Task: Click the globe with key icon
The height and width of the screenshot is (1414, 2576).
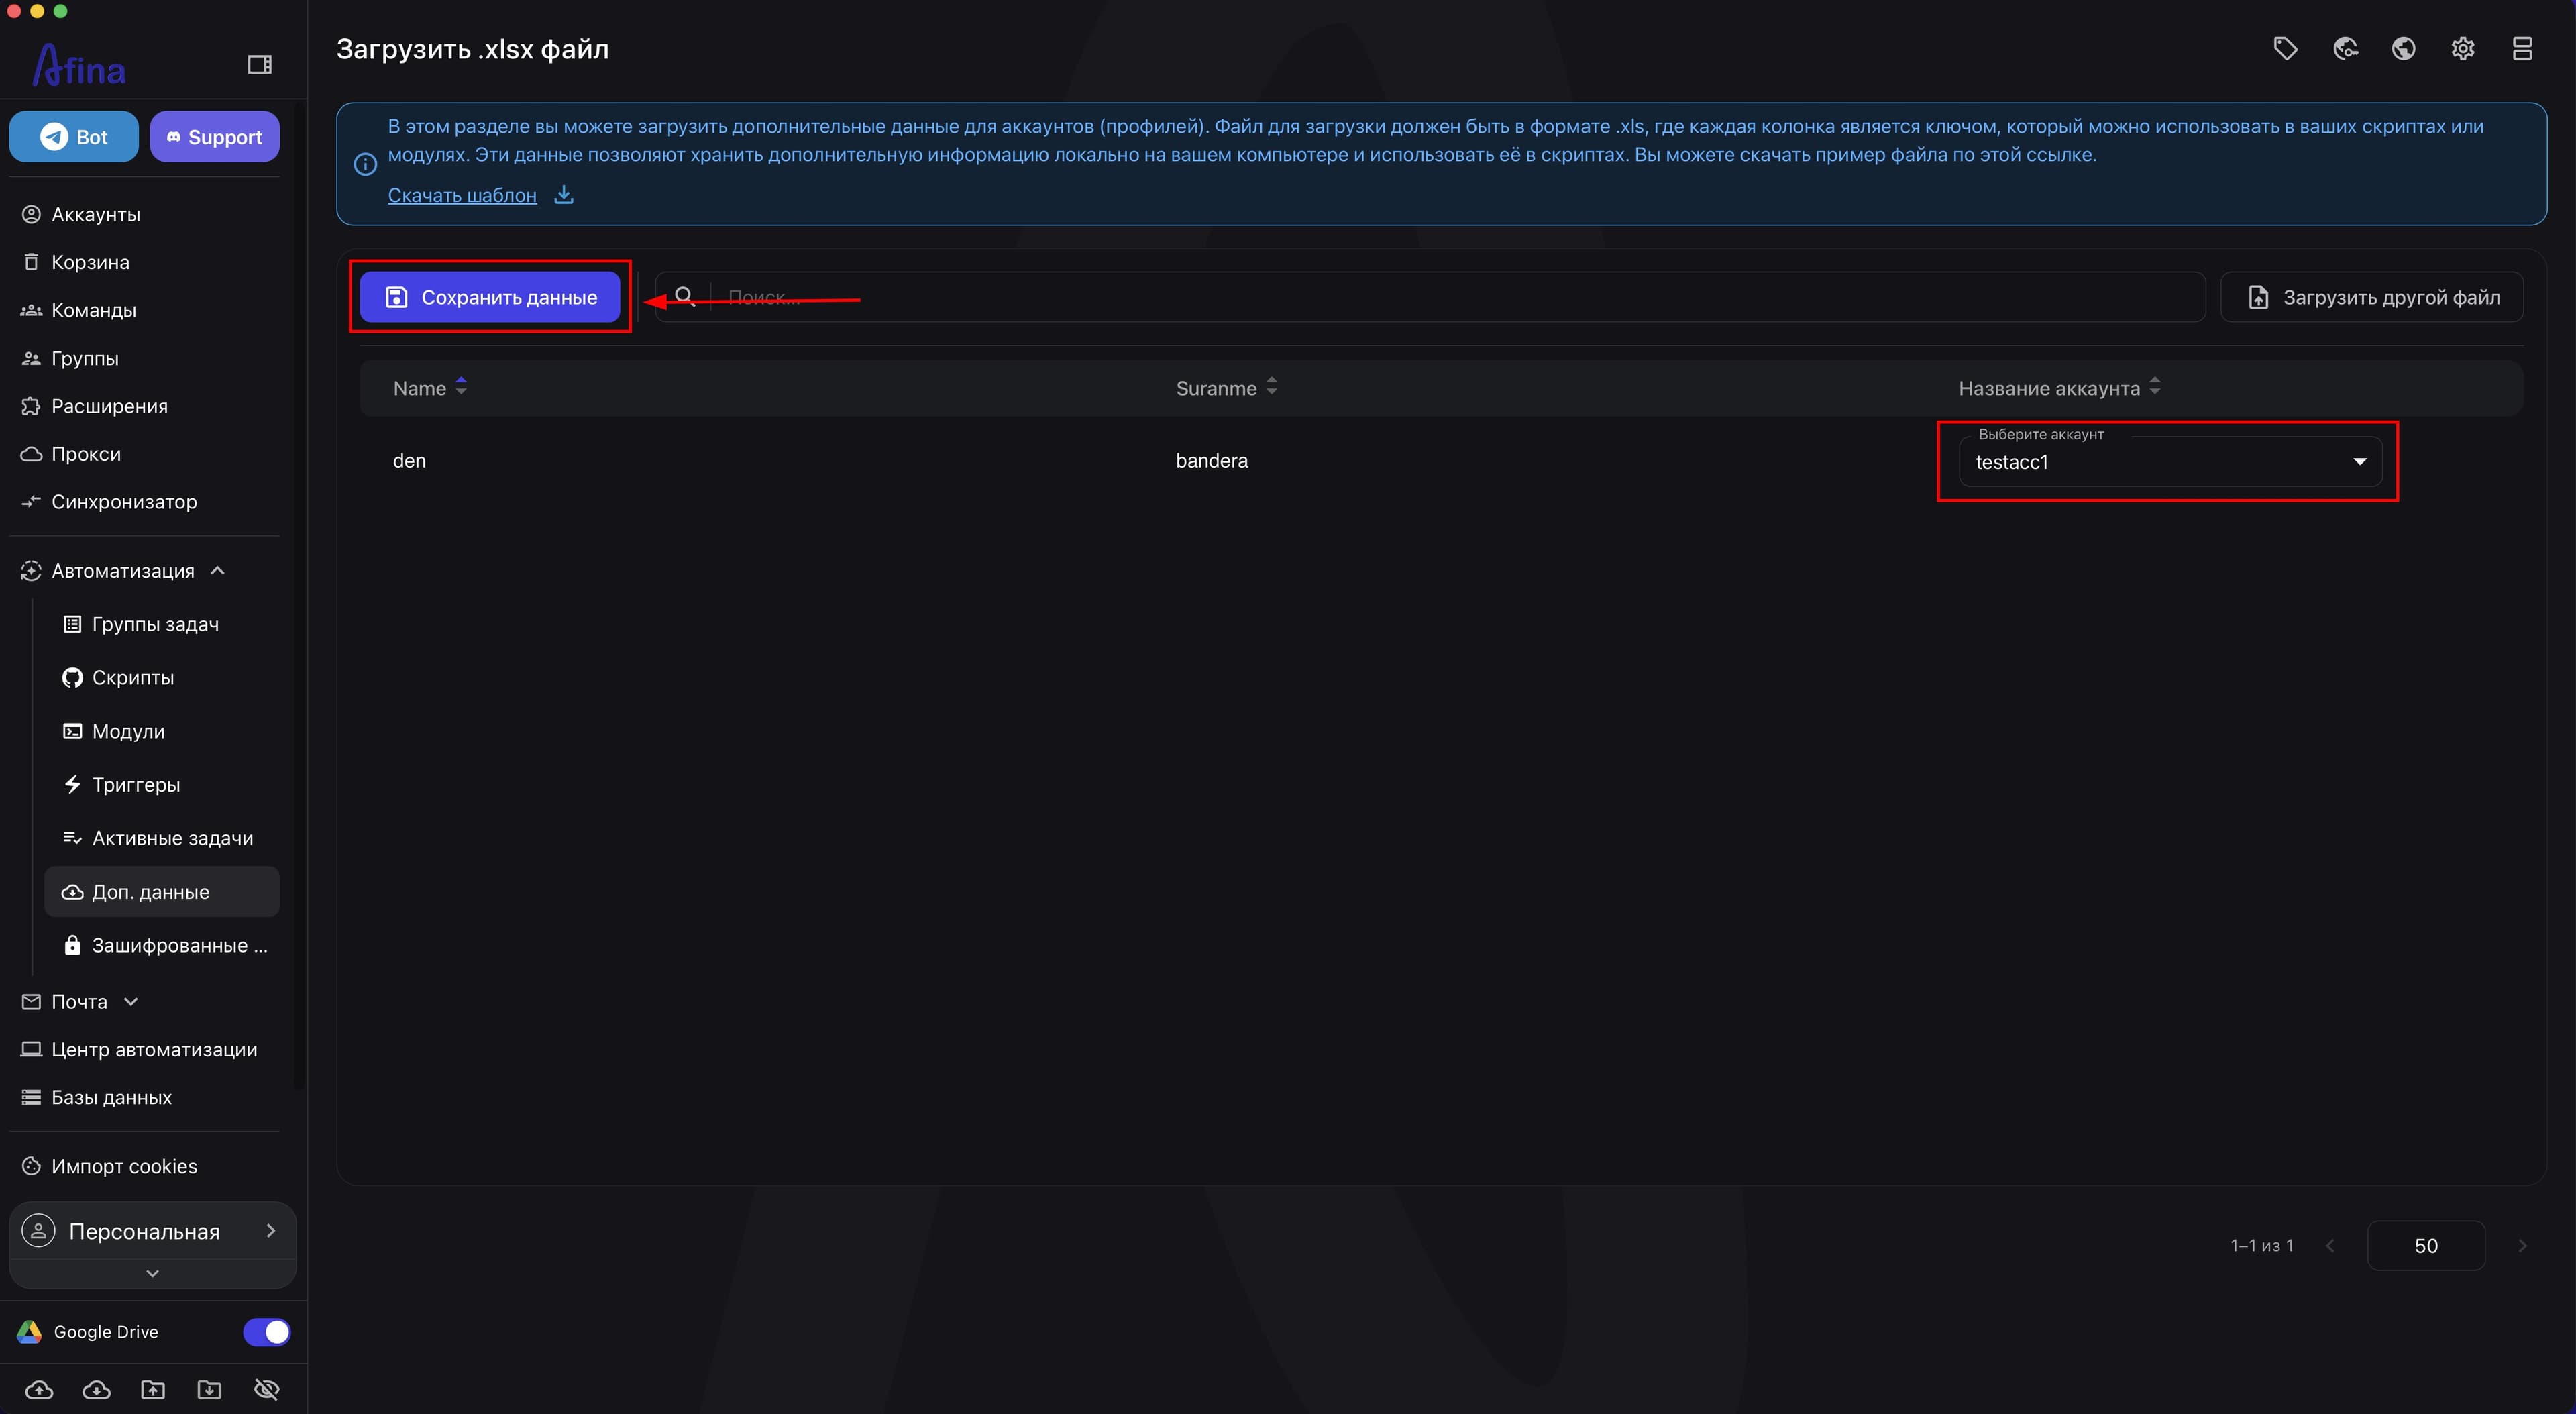Action: pos(2345,49)
